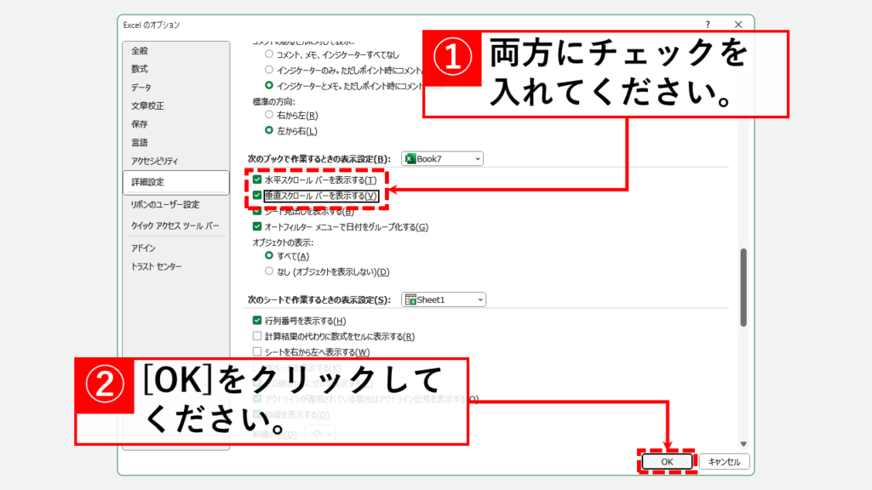Click the help question mark icon
This screenshot has height=490, width=872.
708,25
